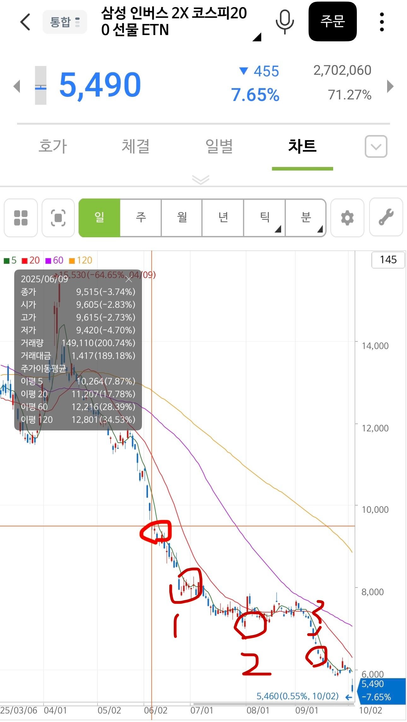Select the 일 daily chart period
This screenshot has height=722, width=407.
pos(99,218)
